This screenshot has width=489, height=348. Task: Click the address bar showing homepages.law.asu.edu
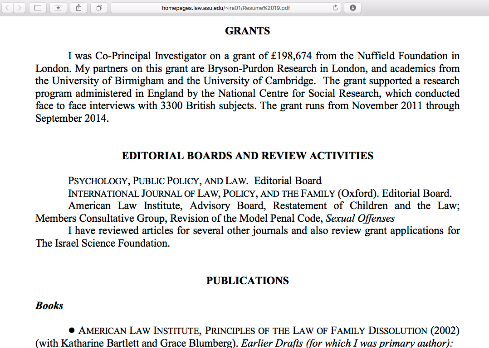tap(225, 8)
